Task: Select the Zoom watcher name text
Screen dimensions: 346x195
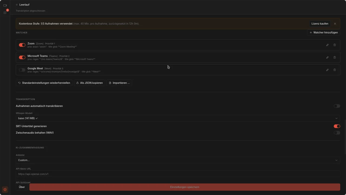Action: coord(31,43)
